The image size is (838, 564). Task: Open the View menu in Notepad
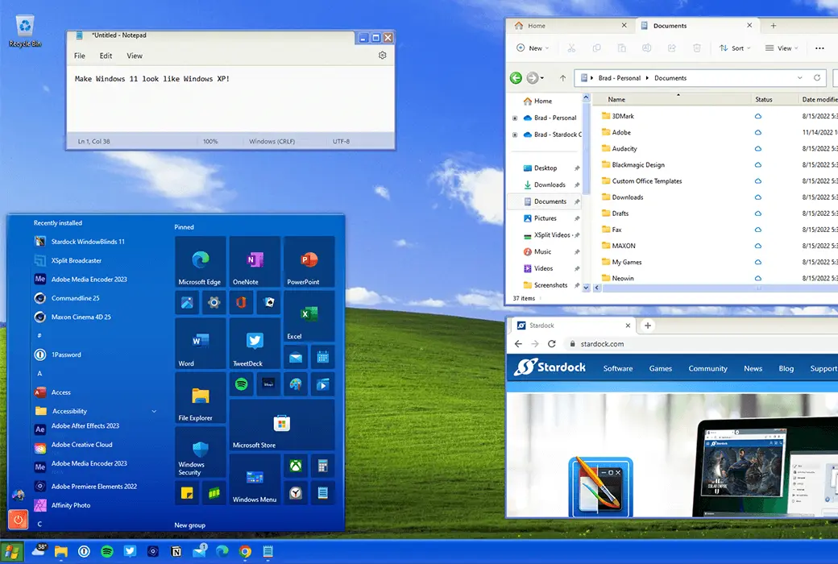(135, 56)
